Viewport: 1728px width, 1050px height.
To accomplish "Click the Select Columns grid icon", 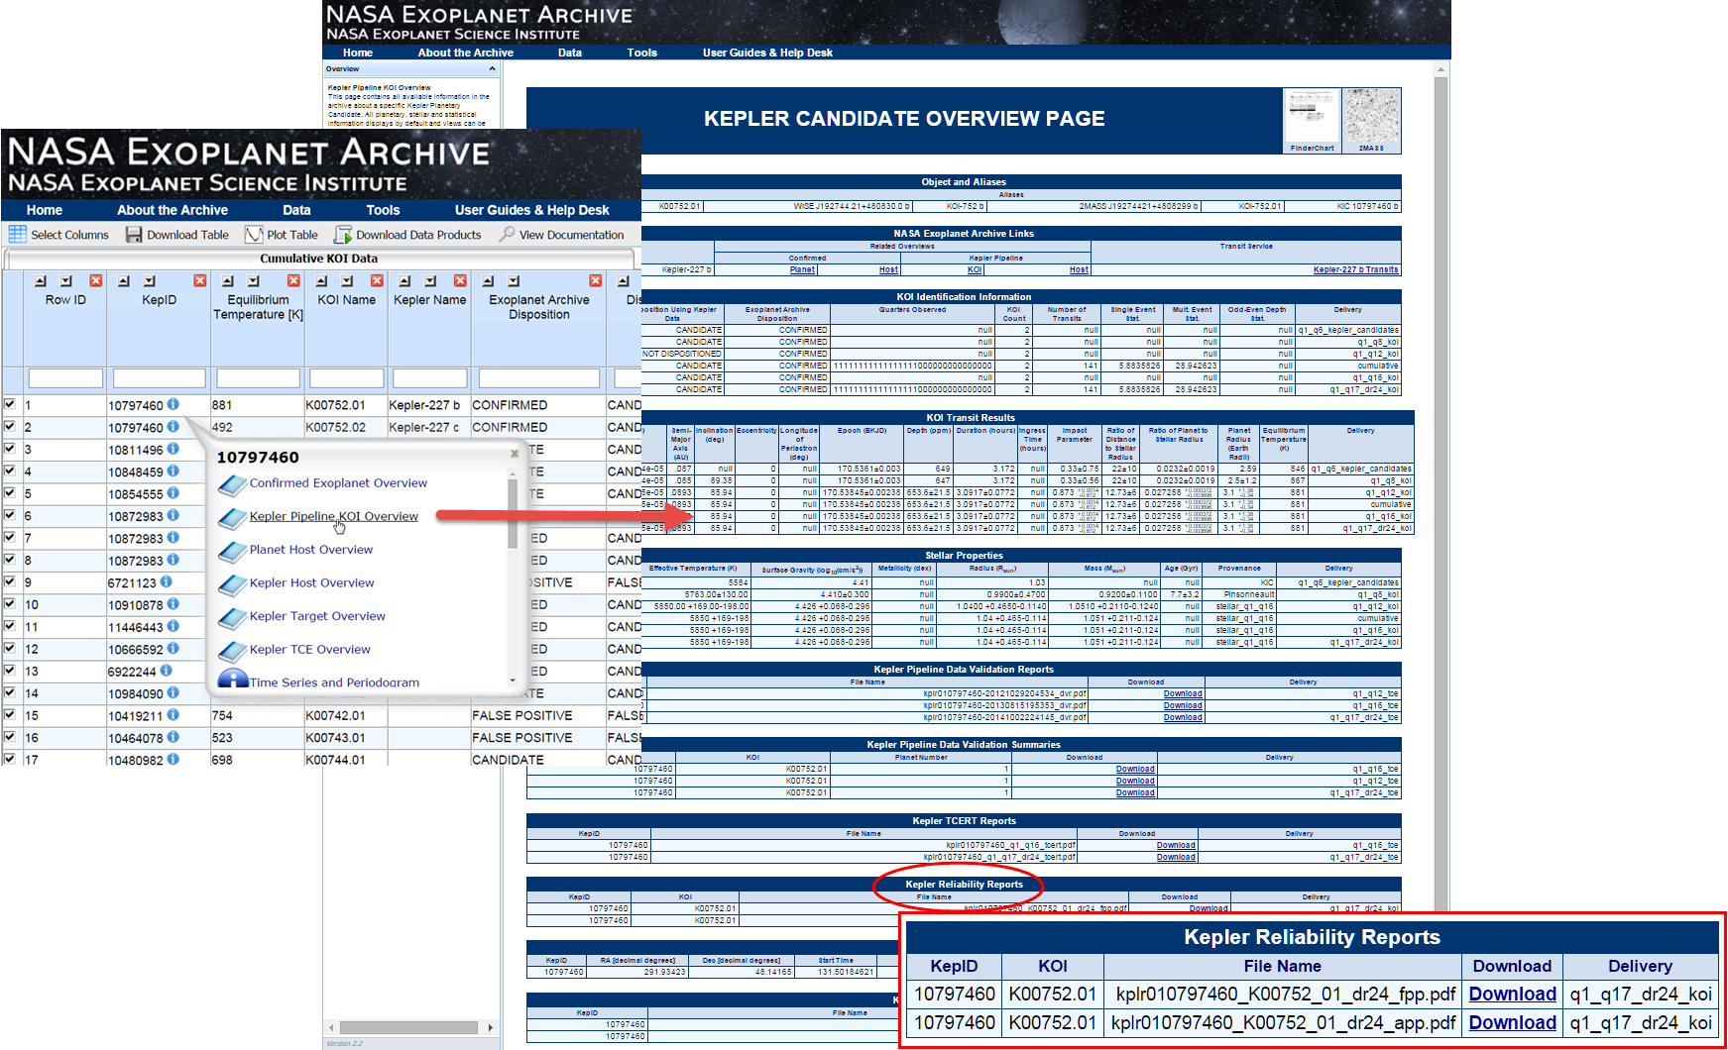I will coord(17,234).
